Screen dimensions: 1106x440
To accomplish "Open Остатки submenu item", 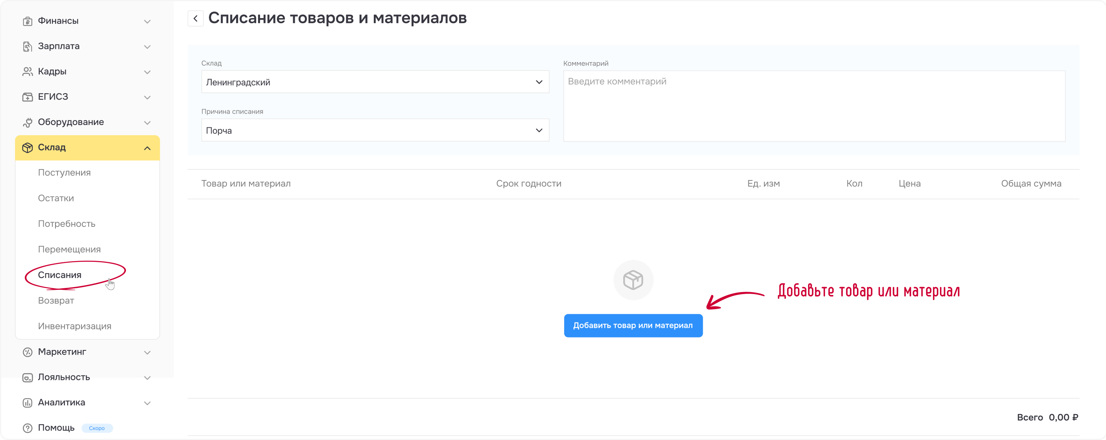I will 56,198.
